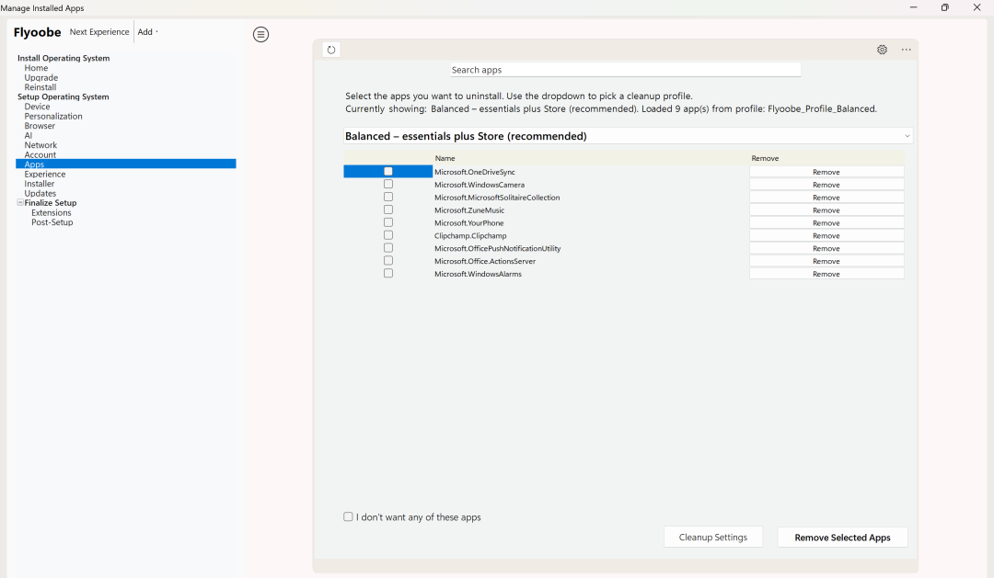The width and height of the screenshot is (994, 578).
Task: Collapse the Finalize Setup tree node
Action: (x=20, y=203)
